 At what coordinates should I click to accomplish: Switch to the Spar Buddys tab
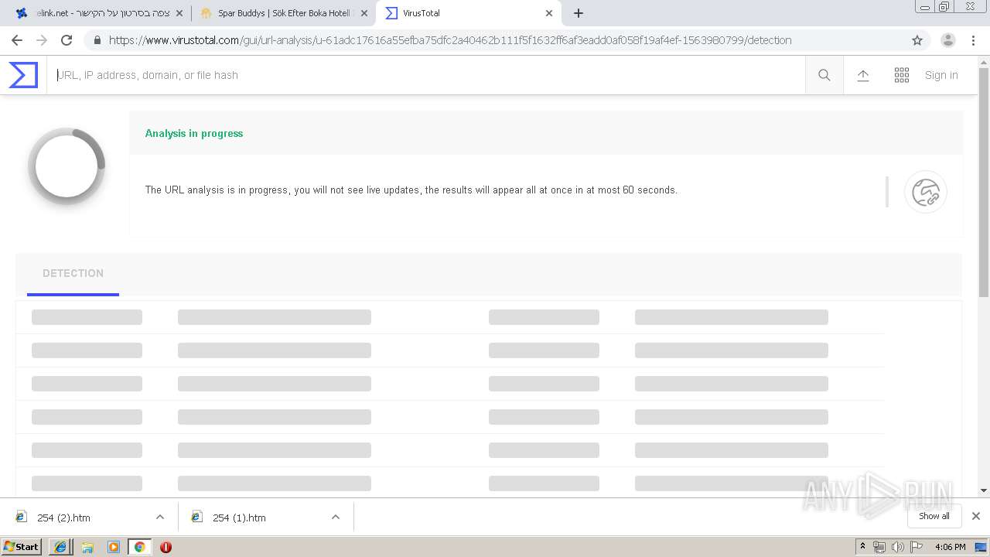point(283,13)
